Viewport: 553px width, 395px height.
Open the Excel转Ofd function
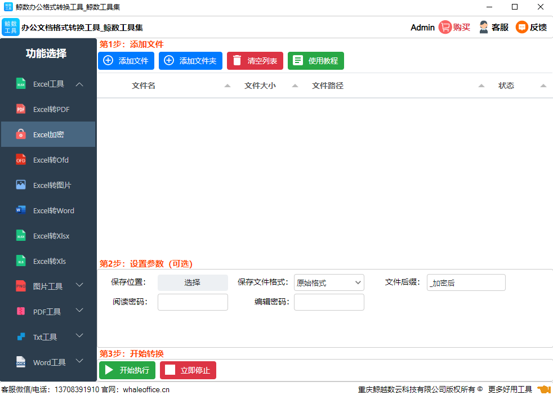48,160
